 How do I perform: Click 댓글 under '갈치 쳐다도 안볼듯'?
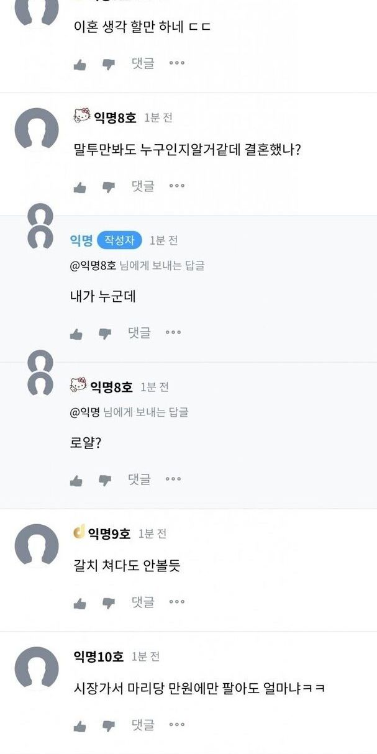point(143,602)
